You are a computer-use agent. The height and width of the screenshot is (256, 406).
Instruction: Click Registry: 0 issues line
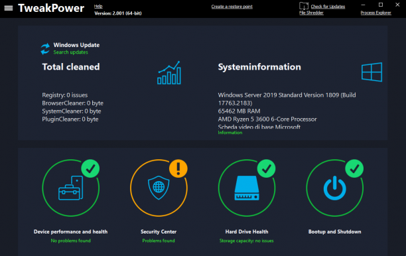click(65, 95)
